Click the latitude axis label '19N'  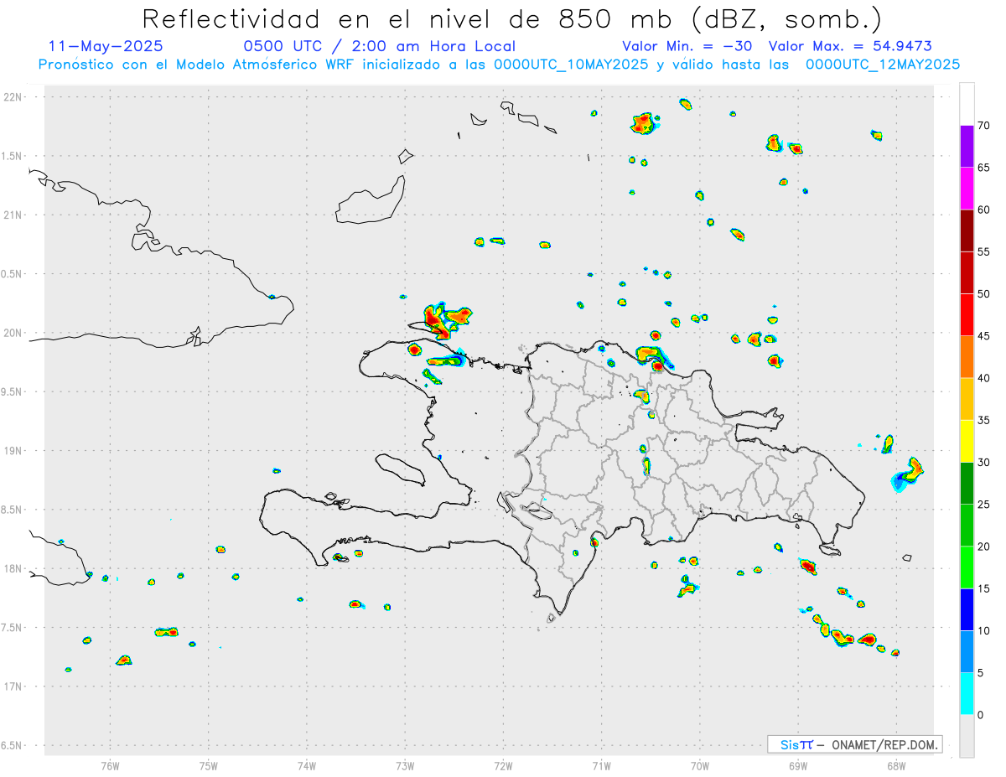(14, 451)
